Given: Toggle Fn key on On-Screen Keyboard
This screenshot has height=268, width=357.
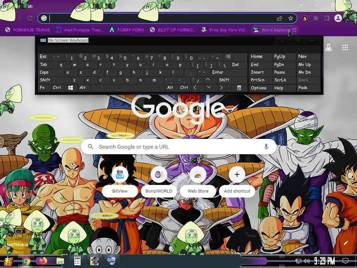Looking at the screenshot, I should [44, 88].
